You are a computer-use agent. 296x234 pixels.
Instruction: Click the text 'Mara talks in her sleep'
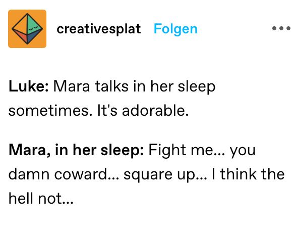point(134,86)
